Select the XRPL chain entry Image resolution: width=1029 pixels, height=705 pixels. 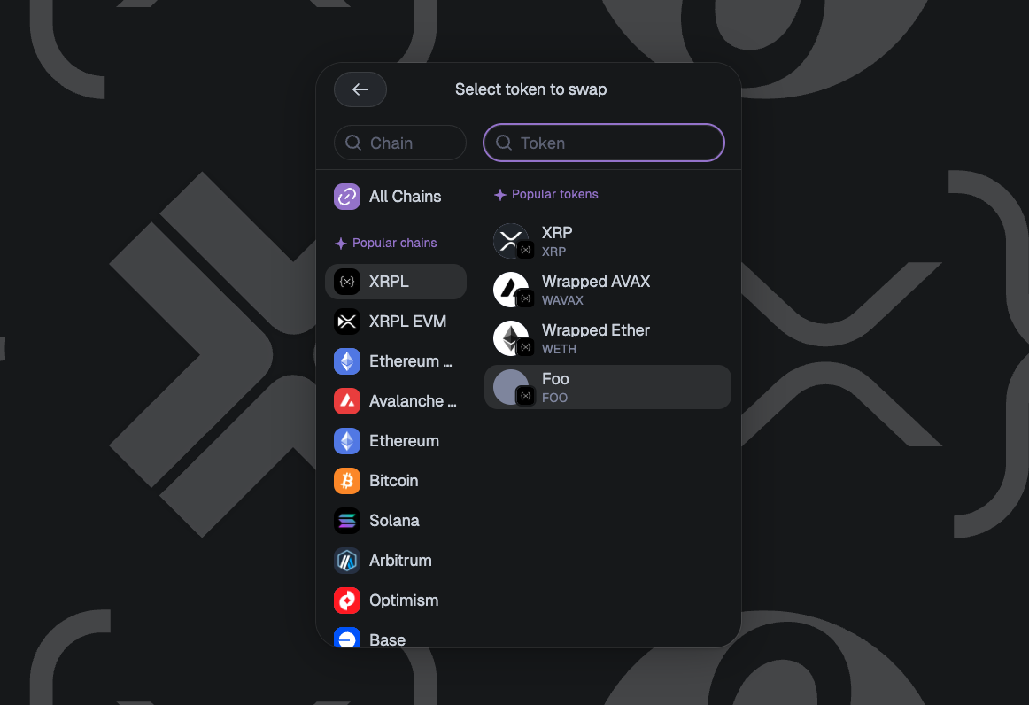(x=396, y=282)
